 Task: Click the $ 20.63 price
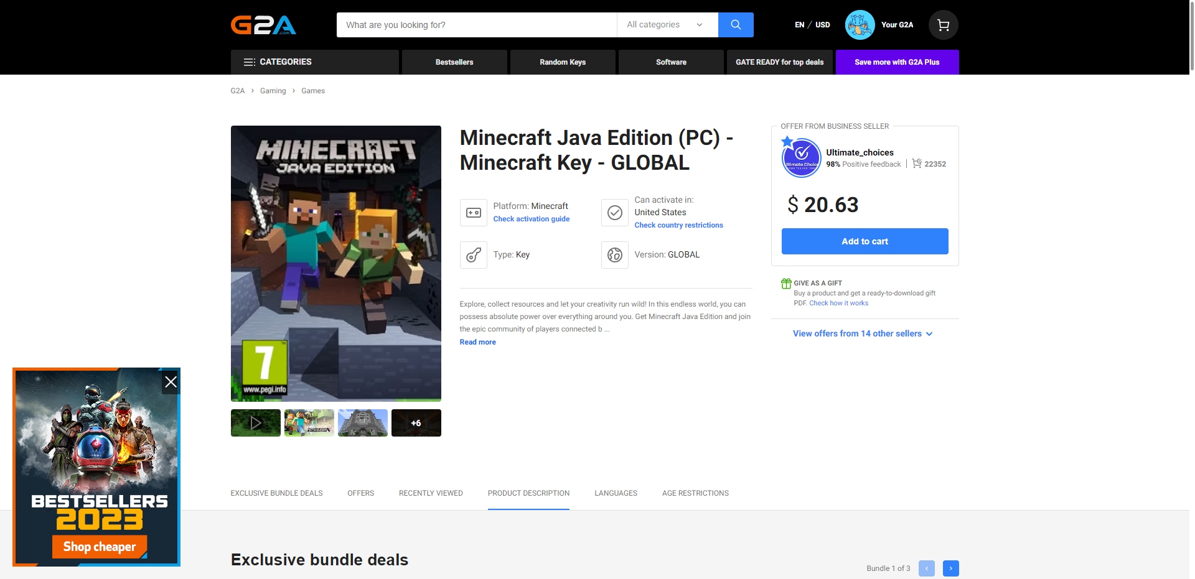pos(823,205)
